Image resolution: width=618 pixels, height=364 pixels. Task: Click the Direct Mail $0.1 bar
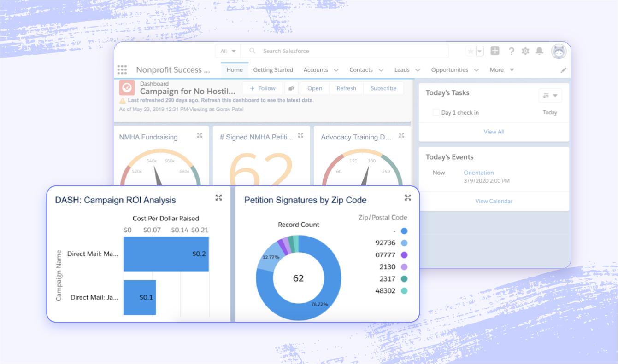click(140, 297)
